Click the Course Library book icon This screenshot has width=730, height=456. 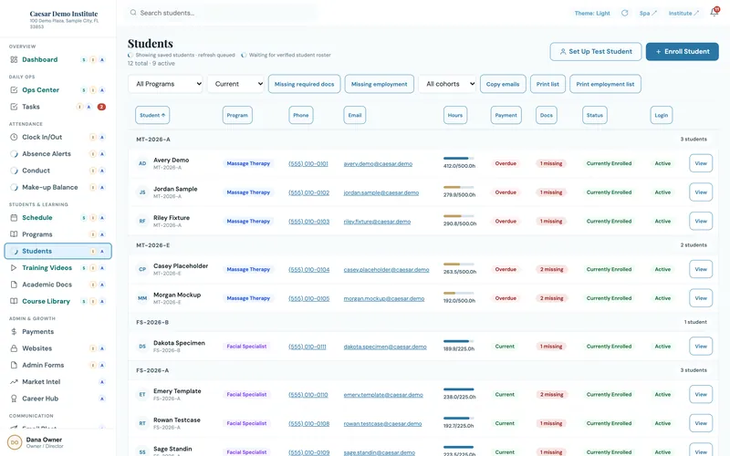pyautogui.click(x=14, y=301)
